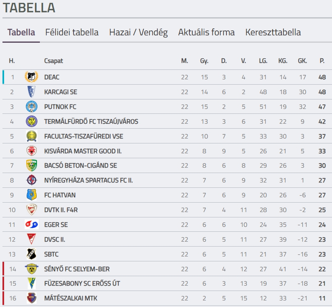Viewport: 332px width, 307px height.
Task: Click the SBTC black and white crest
Action: point(31,254)
